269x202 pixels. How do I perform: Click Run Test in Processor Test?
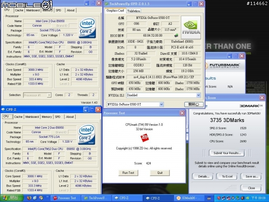pos(128,173)
